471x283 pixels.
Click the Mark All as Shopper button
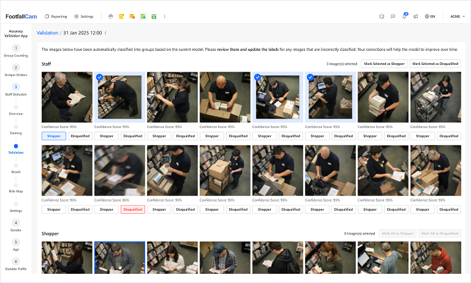click(398, 233)
